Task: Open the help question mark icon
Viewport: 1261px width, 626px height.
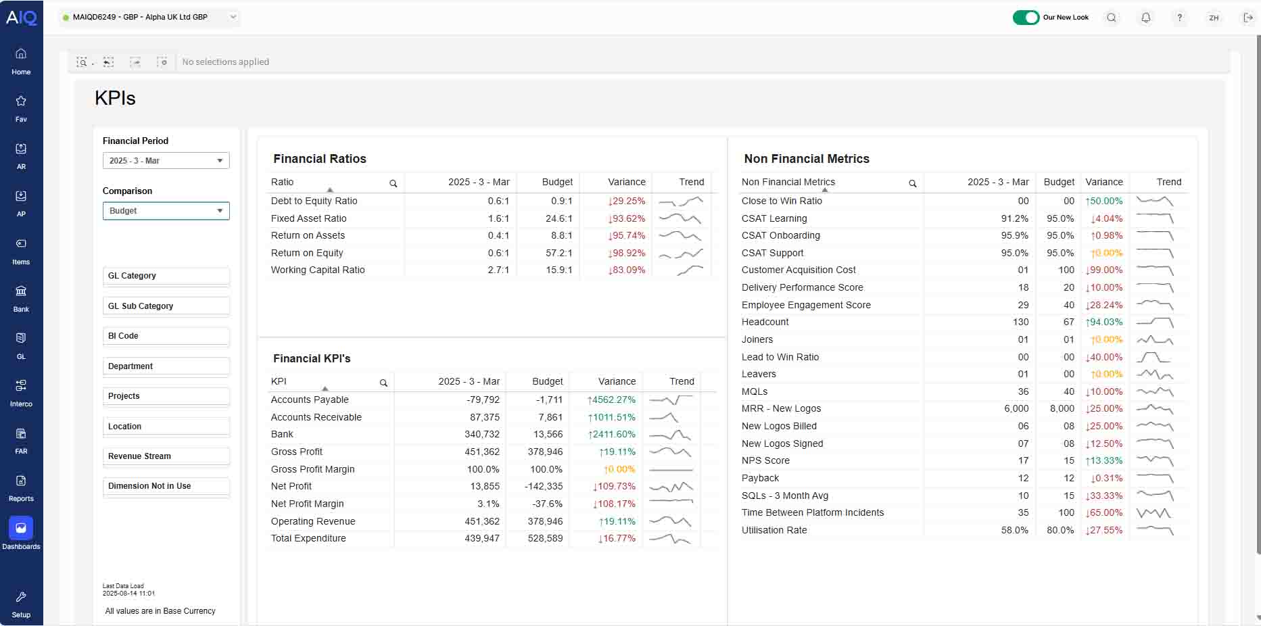Action: pyautogui.click(x=1179, y=18)
